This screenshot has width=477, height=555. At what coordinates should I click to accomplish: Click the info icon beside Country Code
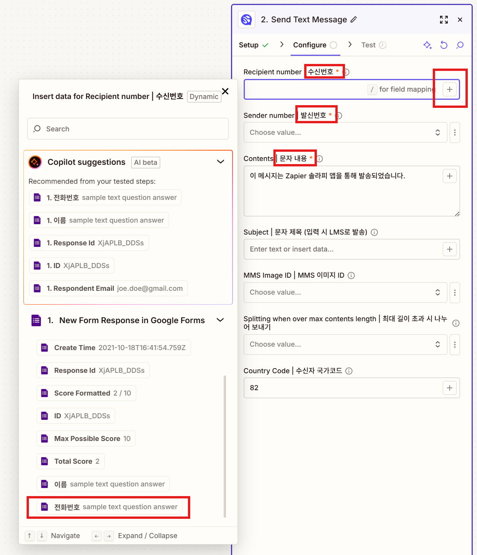(349, 371)
